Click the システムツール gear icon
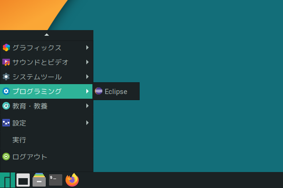The image size is (283, 188). [6, 77]
